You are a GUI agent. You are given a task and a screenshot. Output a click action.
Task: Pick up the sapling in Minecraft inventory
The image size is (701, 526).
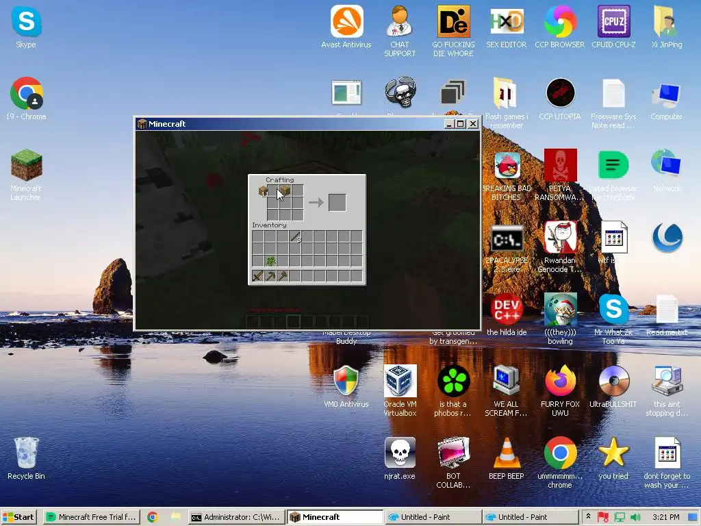point(270,260)
